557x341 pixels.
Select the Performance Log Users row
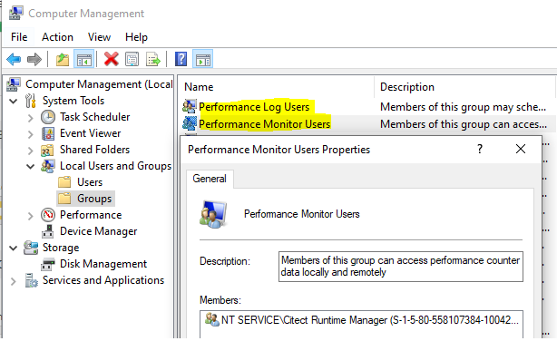coord(367,107)
